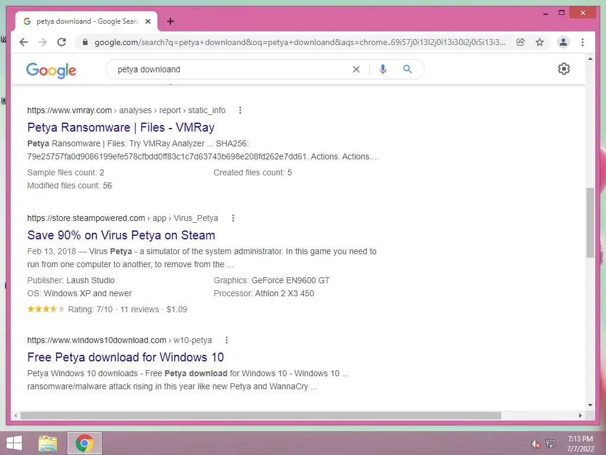Click 'Sample files count: 2' text
This screenshot has width=606, height=455.
coord(66,172)
